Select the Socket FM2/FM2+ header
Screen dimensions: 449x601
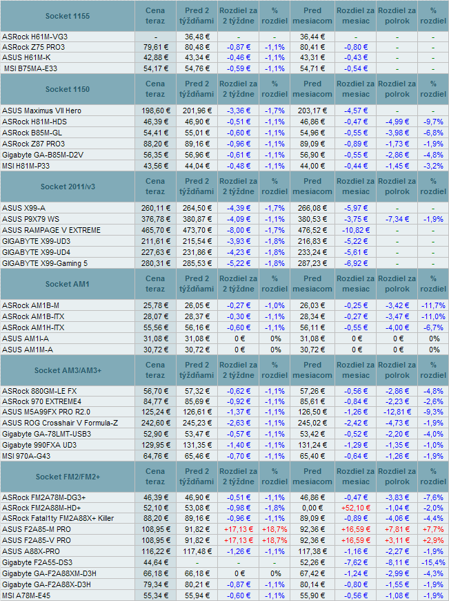tap(68, 477)
